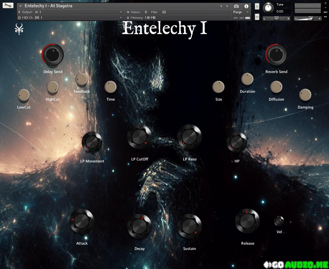This screenshot has width=329, height=269.
Task: Open instrument edit mode with wrench icon
Action: (8, 5)
